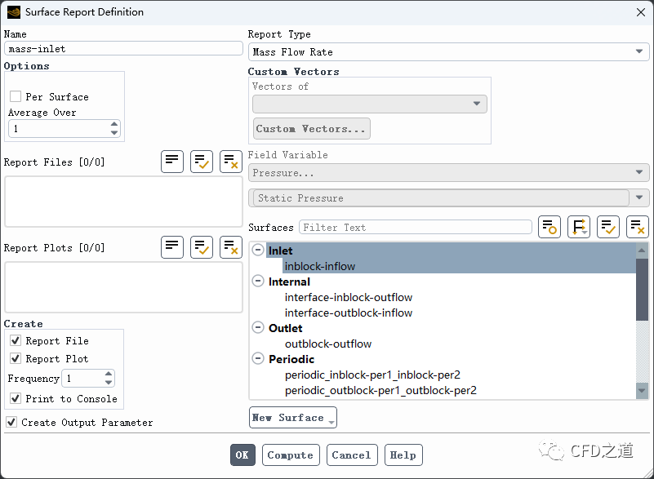
Task: Enable the Per Surface checkbox
Action: pyautogui.click(x=16, y=97)
